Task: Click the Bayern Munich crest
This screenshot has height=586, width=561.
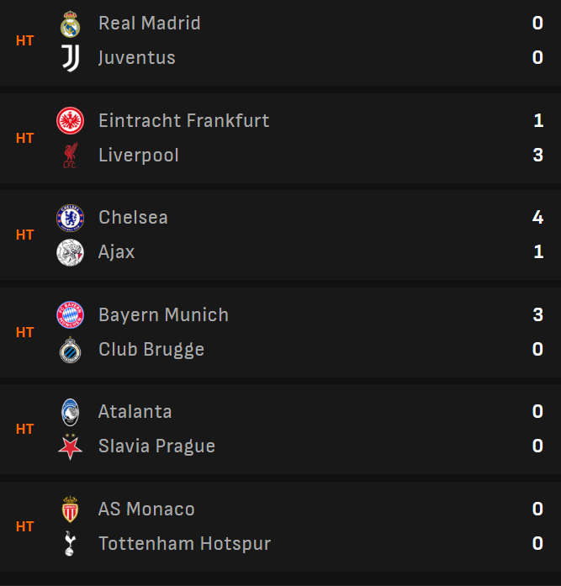Action: (x=70, y=315)
